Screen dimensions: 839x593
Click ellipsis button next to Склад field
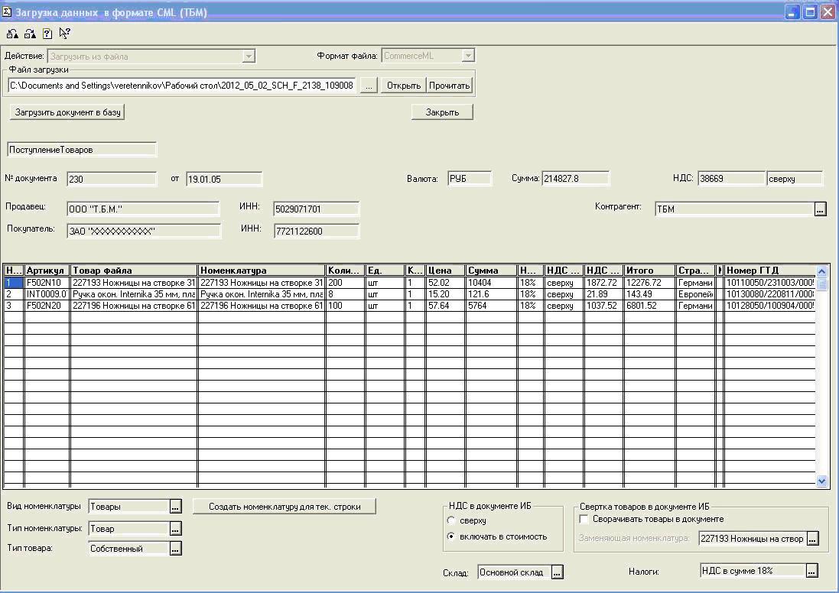click(557, 572)
